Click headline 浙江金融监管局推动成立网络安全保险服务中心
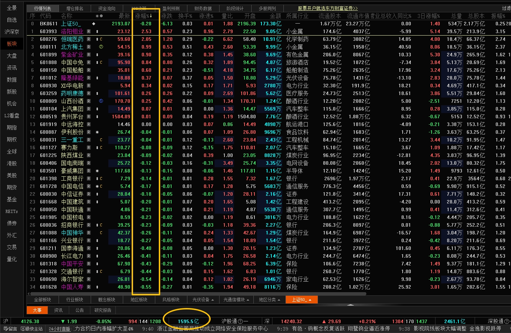This screenshot has height=333, width=511. (212, 329)
